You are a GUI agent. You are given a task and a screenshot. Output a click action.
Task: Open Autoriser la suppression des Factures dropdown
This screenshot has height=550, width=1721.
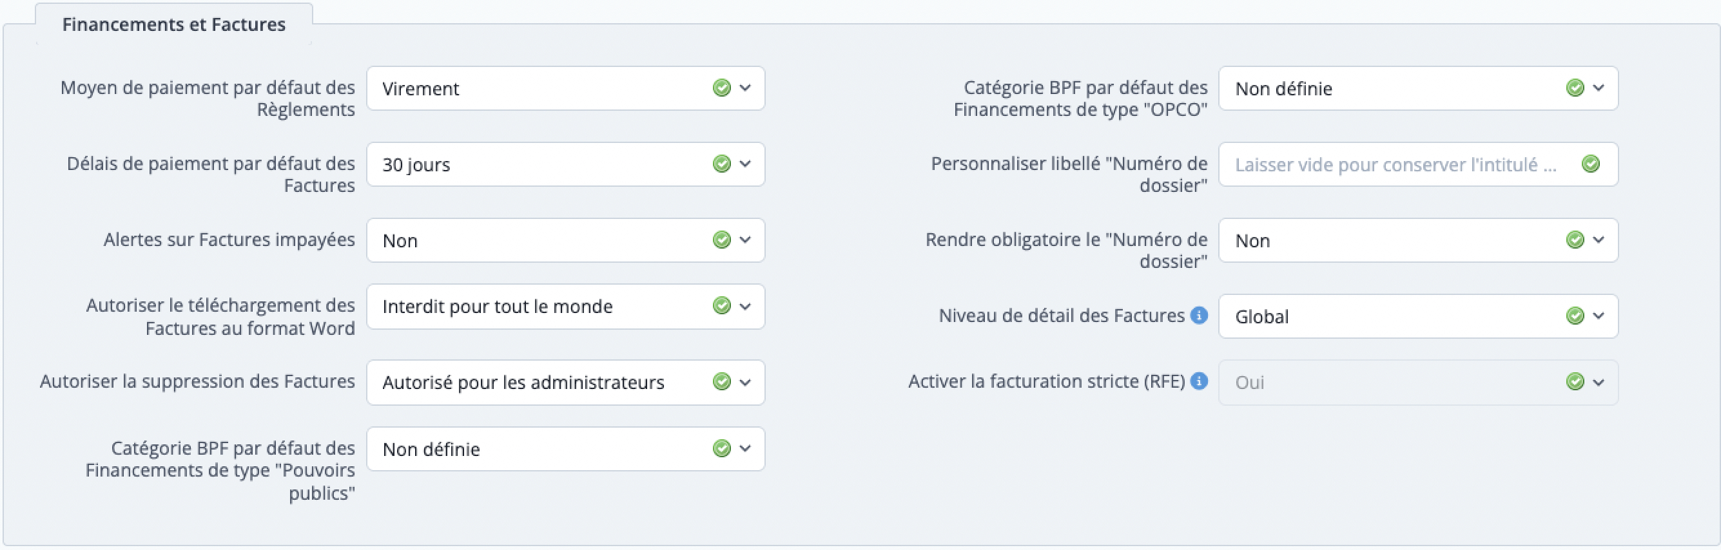point(565,383)
